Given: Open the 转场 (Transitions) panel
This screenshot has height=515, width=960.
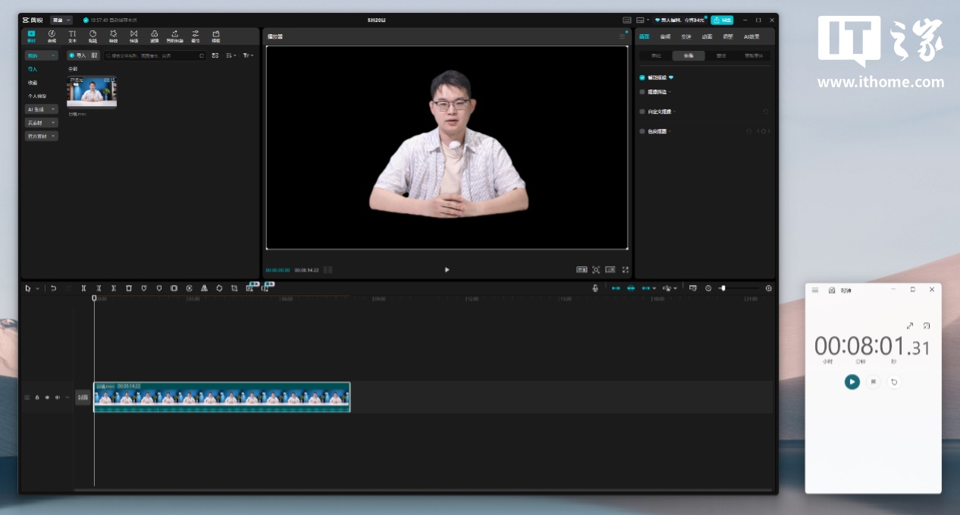Looking at the screenshot, I should pos(133,36).
